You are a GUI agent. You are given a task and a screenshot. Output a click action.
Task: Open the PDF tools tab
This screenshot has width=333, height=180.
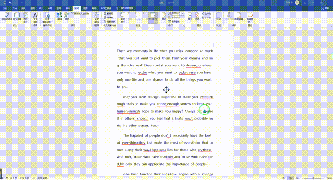(x=106, y=8)
